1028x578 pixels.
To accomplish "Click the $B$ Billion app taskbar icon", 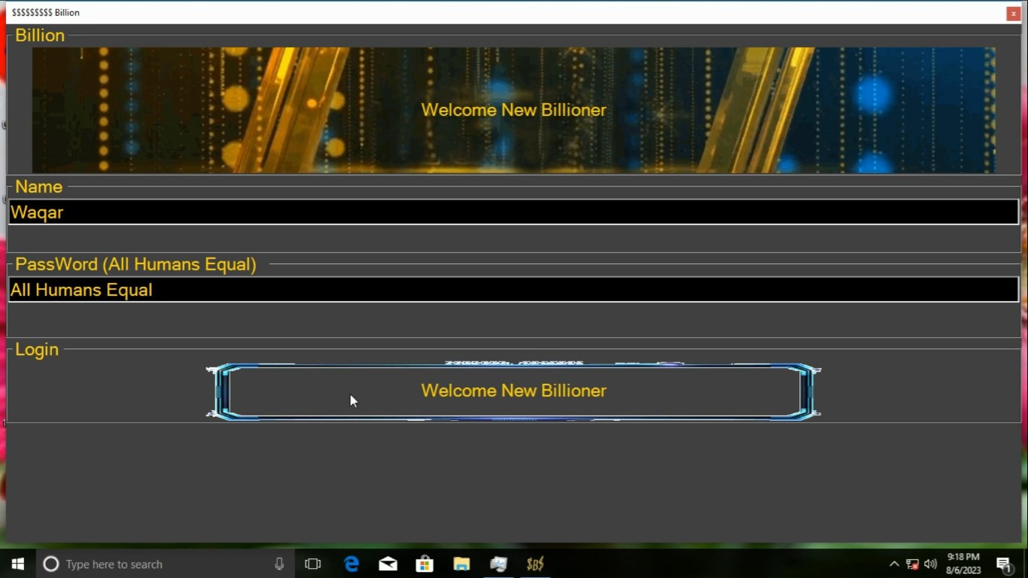I will point(535,564).
